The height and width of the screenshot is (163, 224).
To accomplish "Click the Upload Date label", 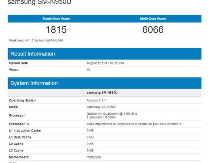I will click(x=18, y=63).
